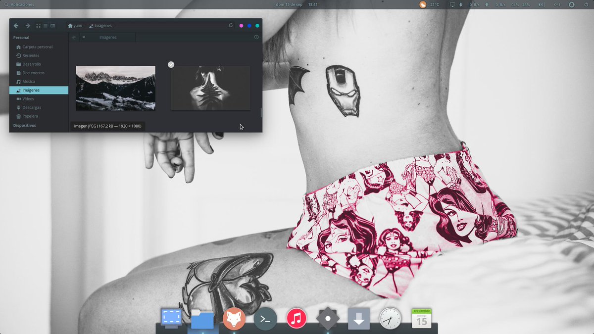Collapse the Dispositivos sidebar section
Screen dimensions: 594x334
[x=25, y=126]
